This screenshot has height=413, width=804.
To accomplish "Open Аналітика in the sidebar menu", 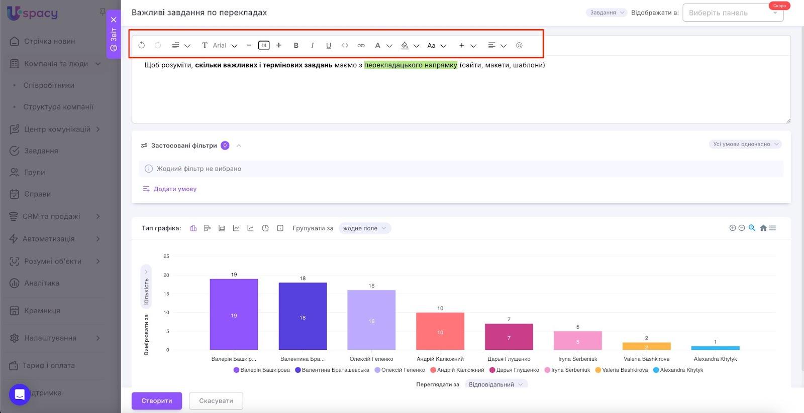I will pos(42,283).
